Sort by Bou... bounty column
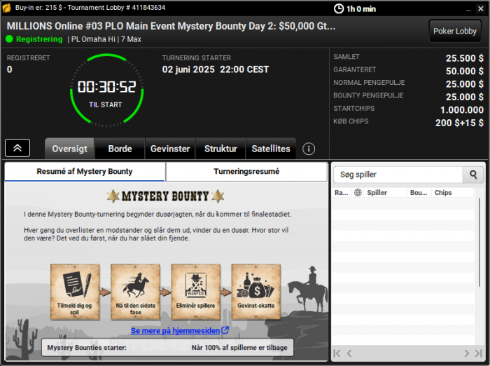 [x=419, y=193]
